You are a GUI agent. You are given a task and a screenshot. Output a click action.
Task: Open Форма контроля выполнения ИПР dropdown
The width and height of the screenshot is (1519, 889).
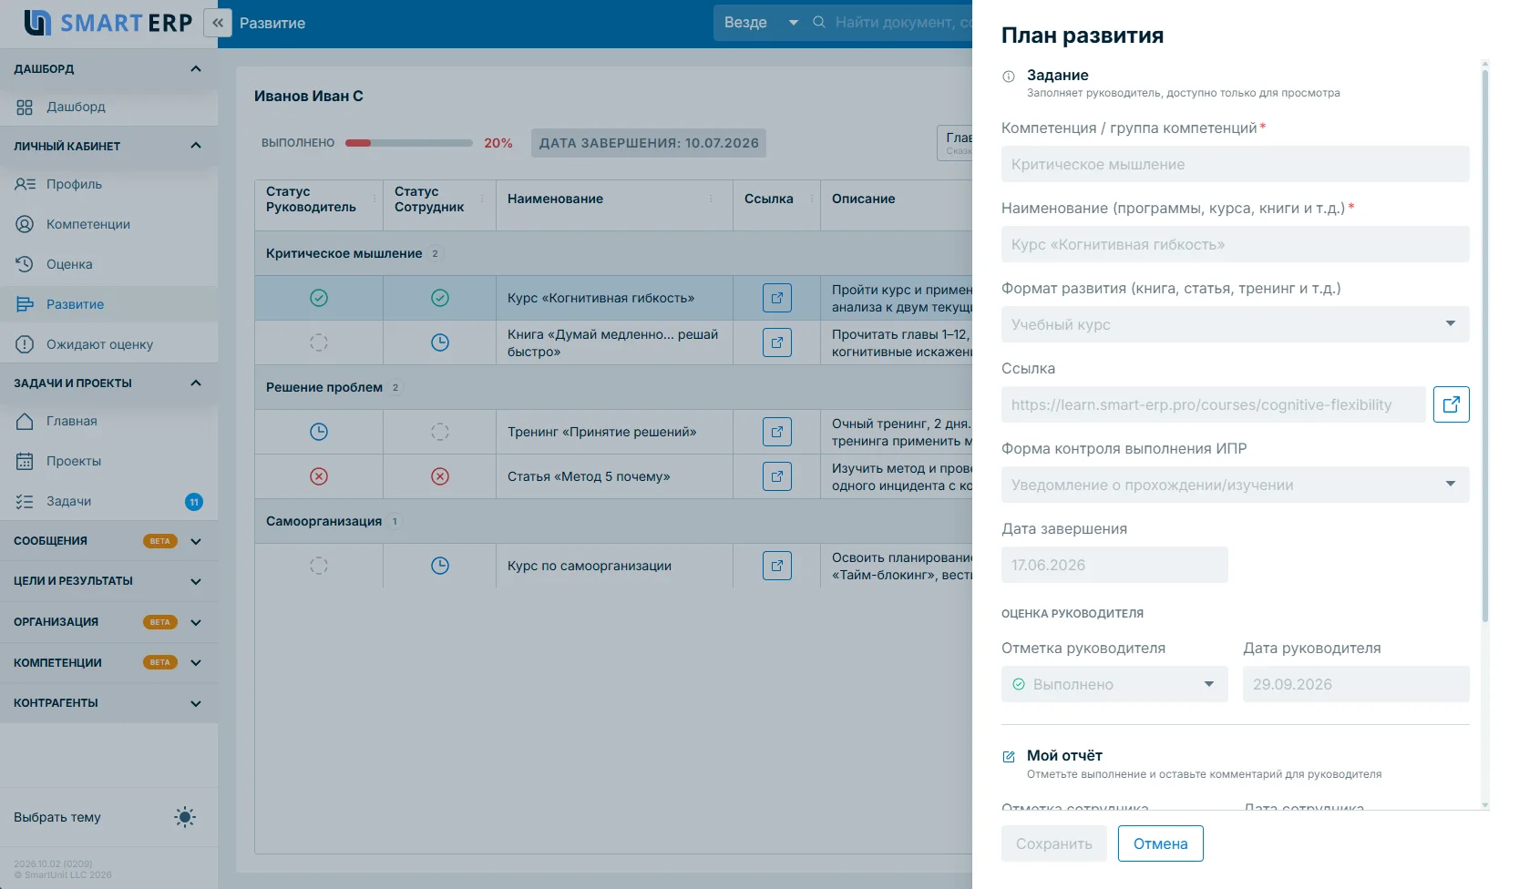[1235, 485]
